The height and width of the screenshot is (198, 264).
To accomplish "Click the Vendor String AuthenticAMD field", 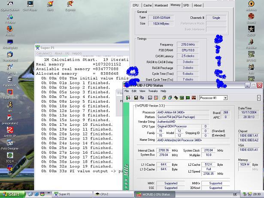I will point(183,122).
